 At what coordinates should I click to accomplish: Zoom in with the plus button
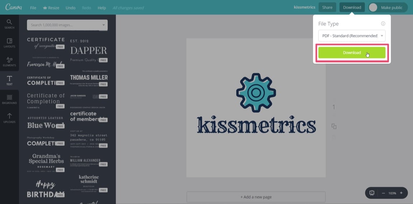pyautogui.click(x=401, y=193)
